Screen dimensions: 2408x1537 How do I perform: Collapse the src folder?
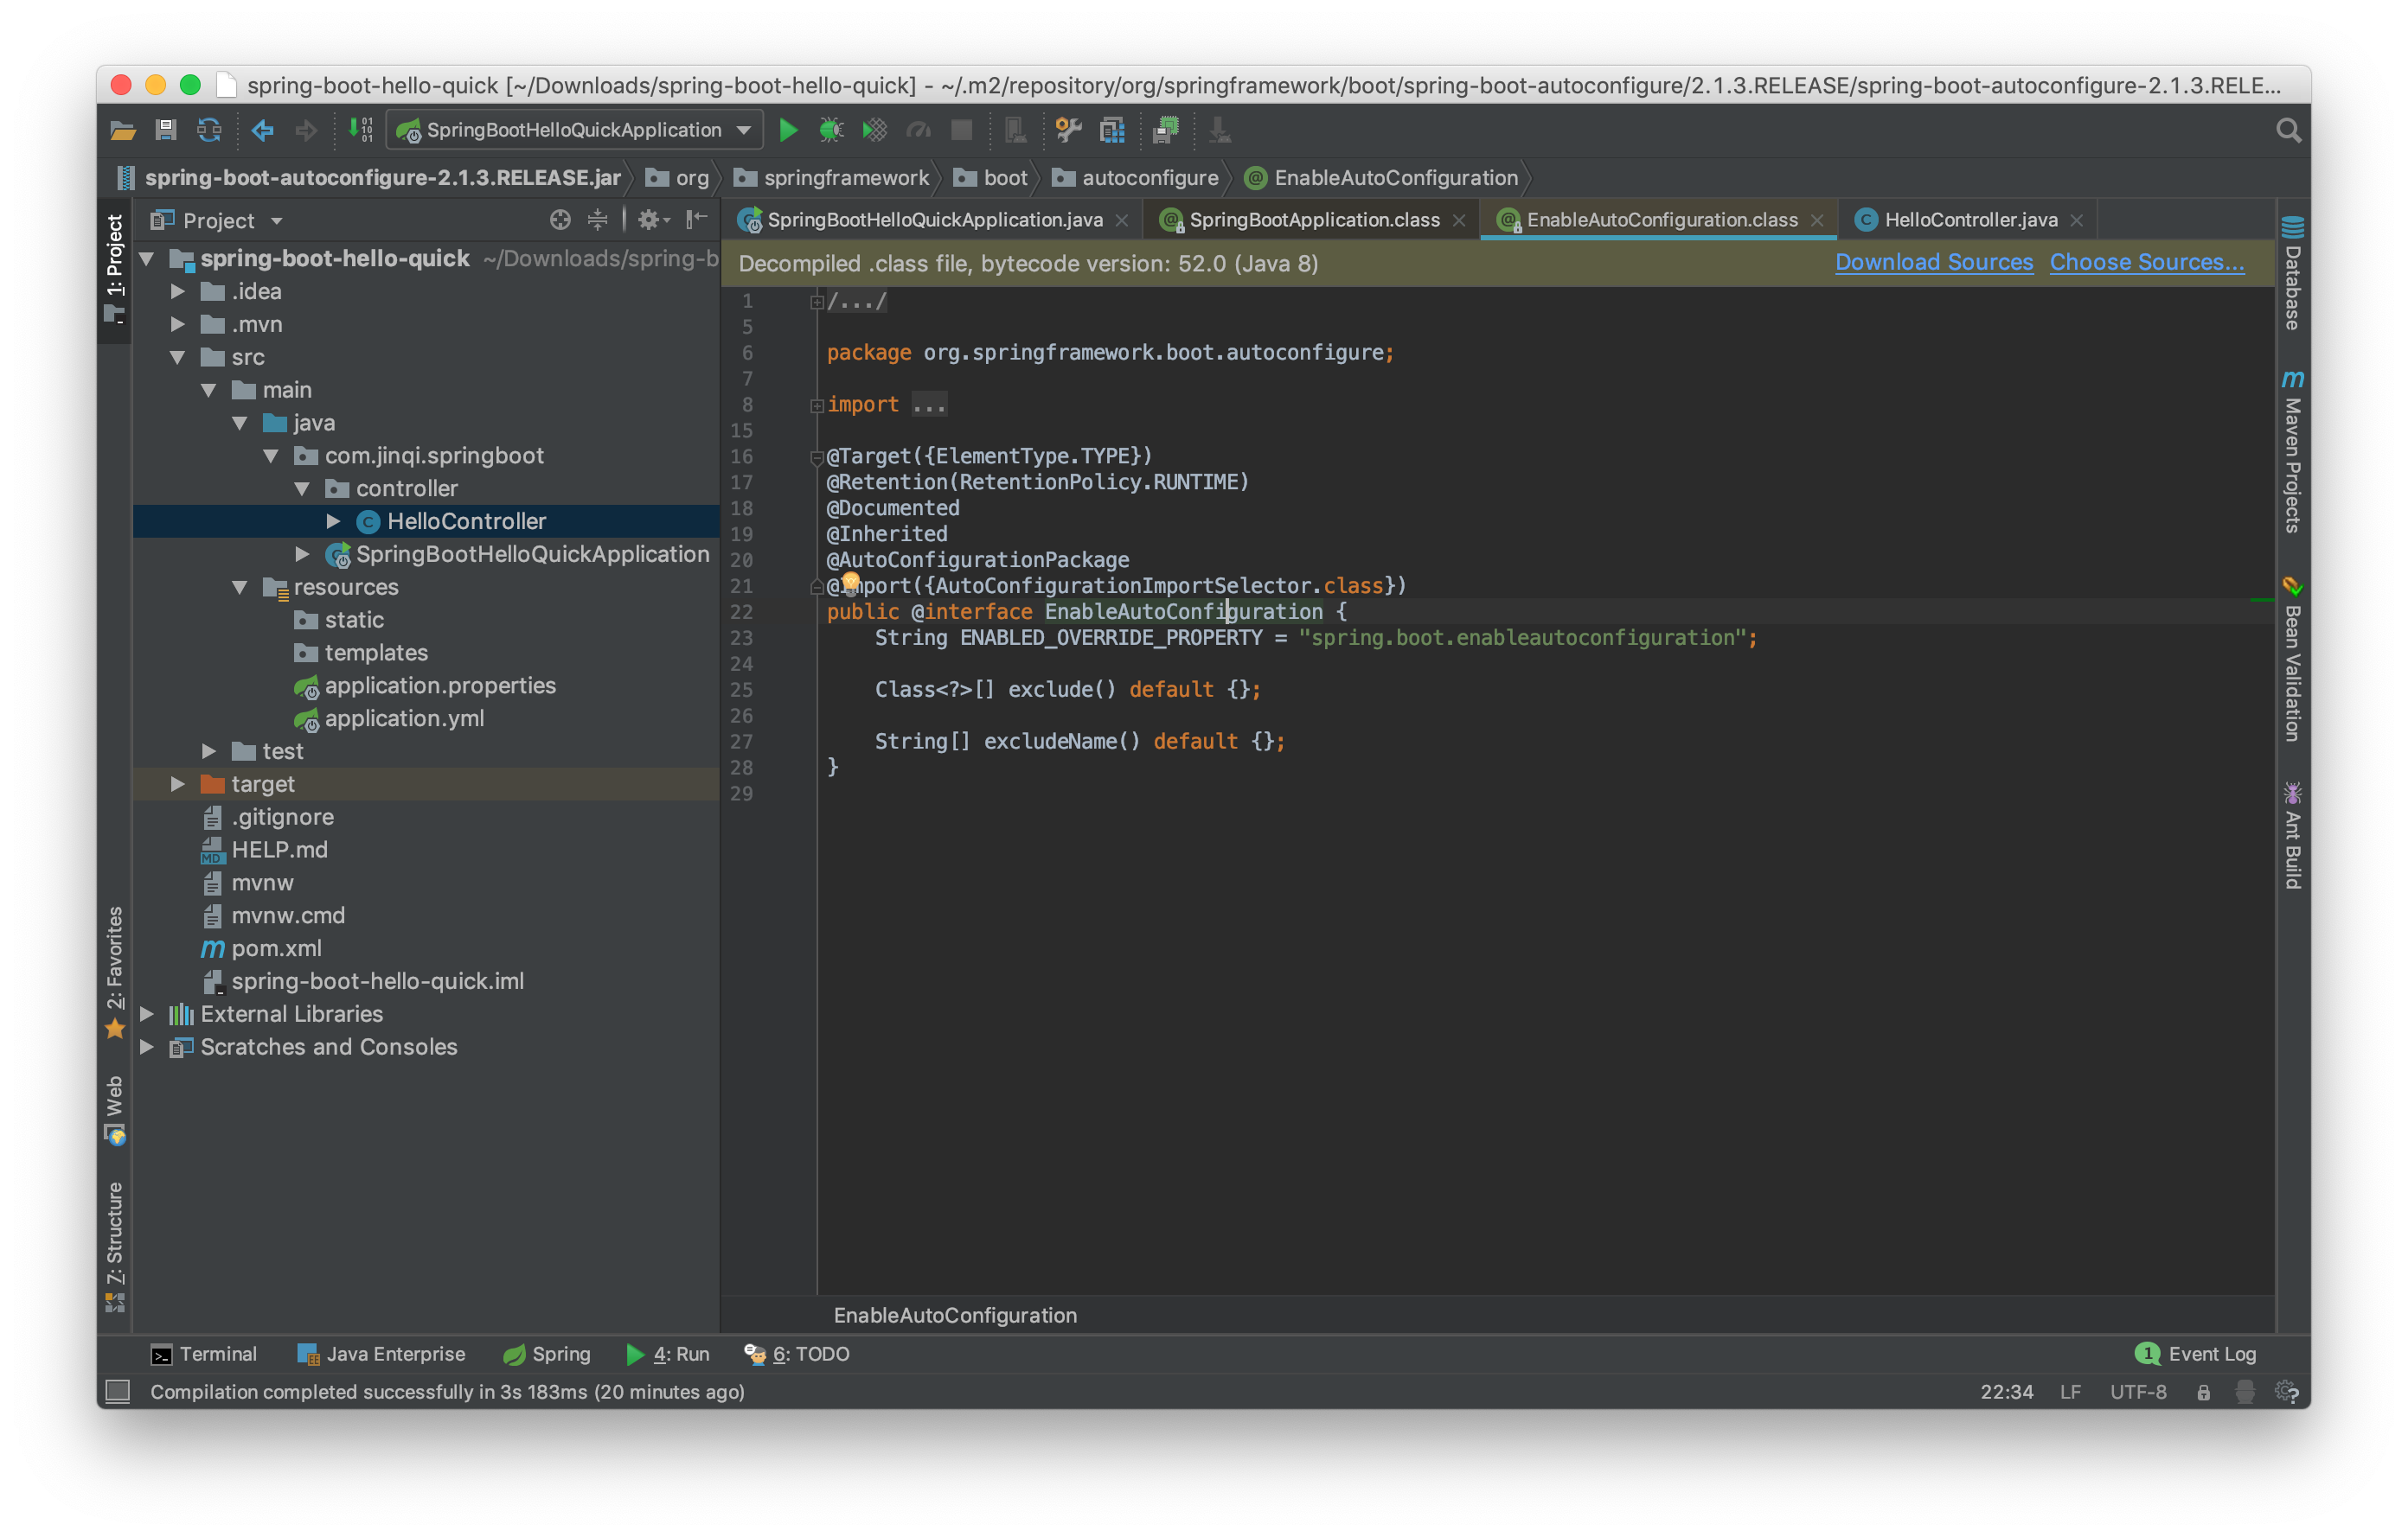(177, 357)
